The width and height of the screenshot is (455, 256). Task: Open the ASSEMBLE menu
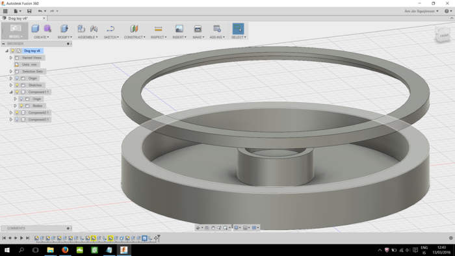(x=88, y=37)
